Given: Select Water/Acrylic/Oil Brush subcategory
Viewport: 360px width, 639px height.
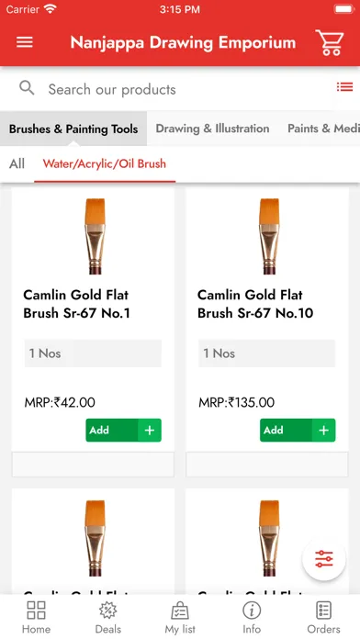Looking at the screenshot, I should pyautogui.click(x=105, y=163).
